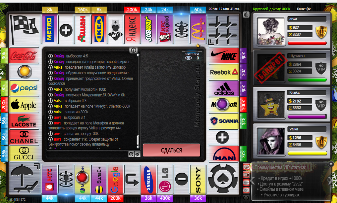Click Valka's yellow color bar
This screenshot has height=203, width=337.
pos(307,153)
